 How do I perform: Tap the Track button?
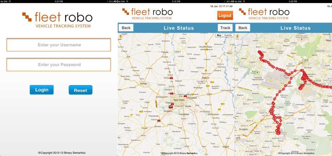[x=225, y=28]
